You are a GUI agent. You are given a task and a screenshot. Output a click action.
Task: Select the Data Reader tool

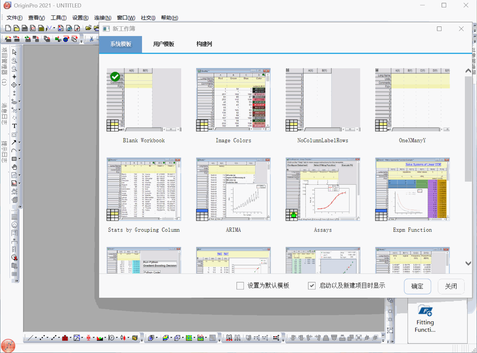[14, 85]
